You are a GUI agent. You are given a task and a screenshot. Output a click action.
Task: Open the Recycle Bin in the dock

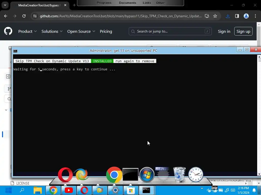(179, 175)
